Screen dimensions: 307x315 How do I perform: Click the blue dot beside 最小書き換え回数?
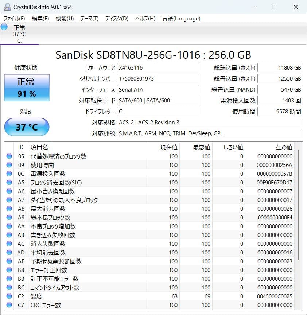[x=9, y=191]
